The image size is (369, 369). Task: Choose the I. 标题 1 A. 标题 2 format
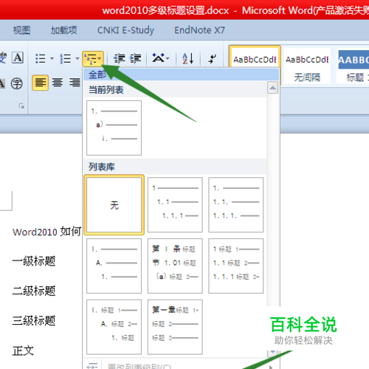point(114,327)
